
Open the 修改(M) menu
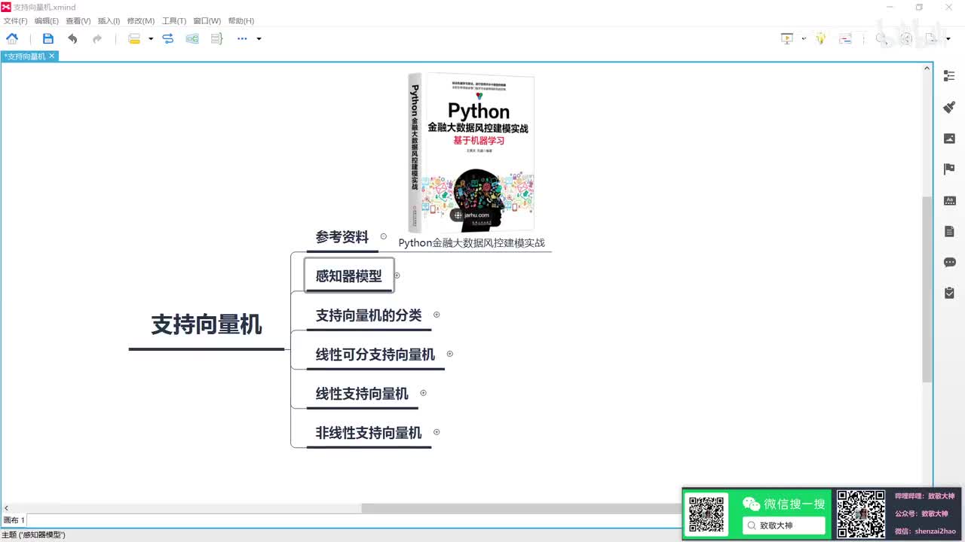pyautogui.click(x=140, y=21)
